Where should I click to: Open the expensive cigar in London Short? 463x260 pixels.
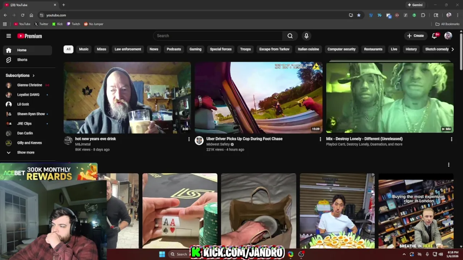pos(416,211)
